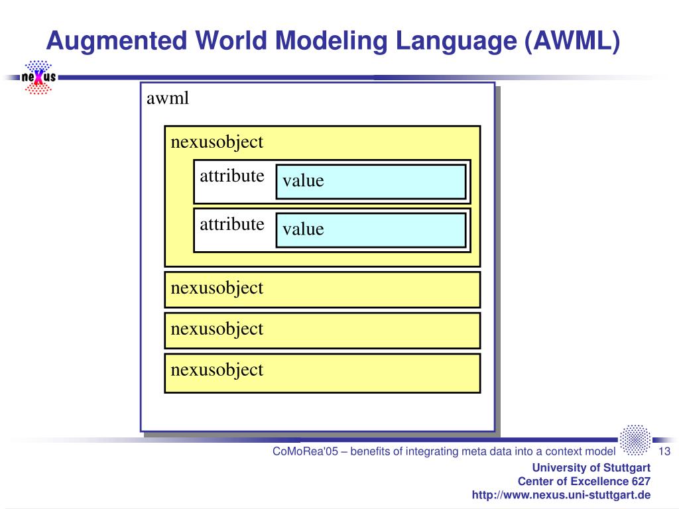Select the "nexusobject" label above the attribute boxes
679x509 pixels.
(217, 142)
